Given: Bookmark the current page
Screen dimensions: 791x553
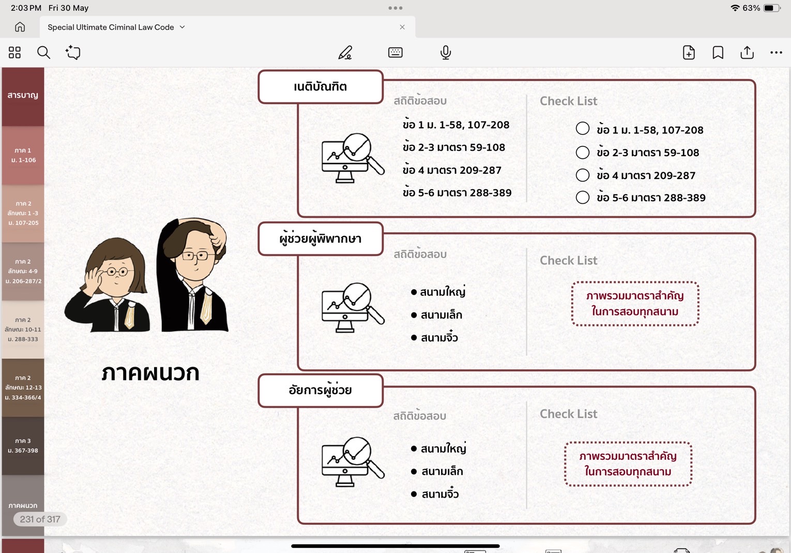Looking at the screenshot, I should click(x=718, y=52).
